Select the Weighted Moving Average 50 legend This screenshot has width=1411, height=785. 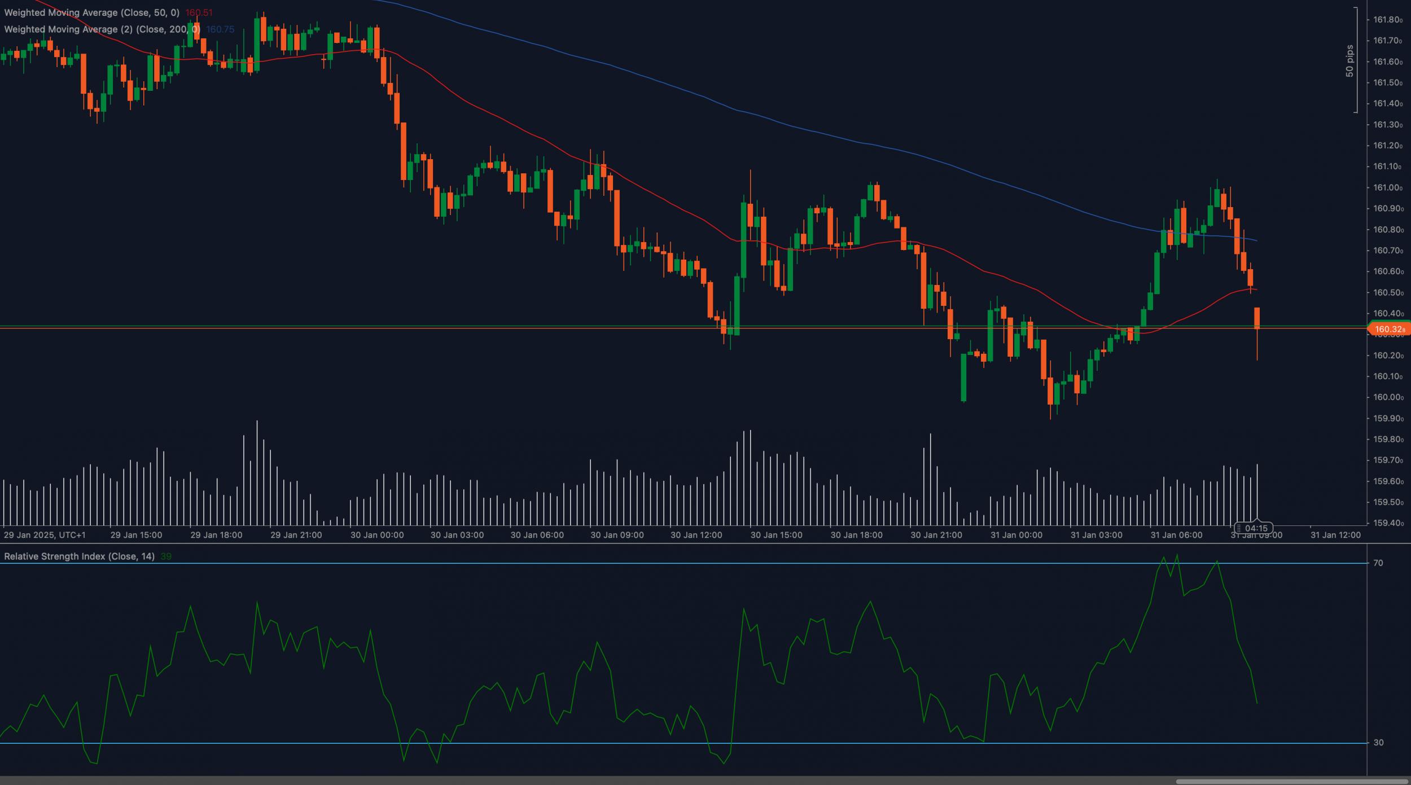pos(91,12)
